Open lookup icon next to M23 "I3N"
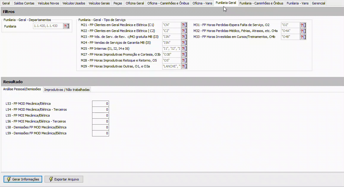Screen dimensions: 344x187 [x=184, y=37]
